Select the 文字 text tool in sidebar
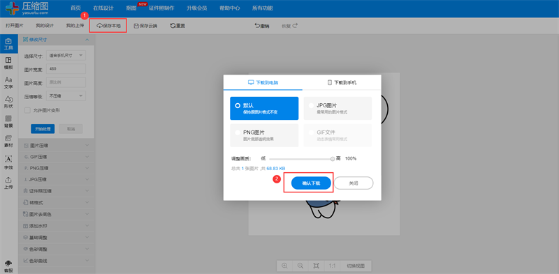This screenshot has height=274, width=559. (x=8, y=82)
